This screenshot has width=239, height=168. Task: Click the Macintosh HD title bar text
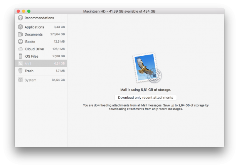click(x=119, y=12)
